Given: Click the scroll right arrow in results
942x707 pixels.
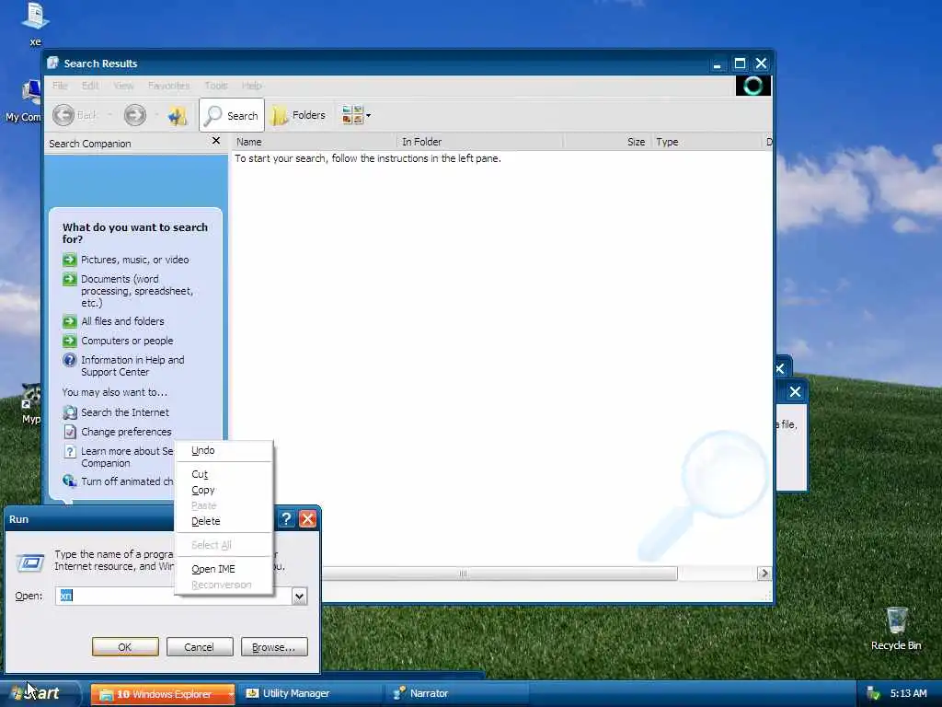Looking at the screenshot, I should [764, 574].
